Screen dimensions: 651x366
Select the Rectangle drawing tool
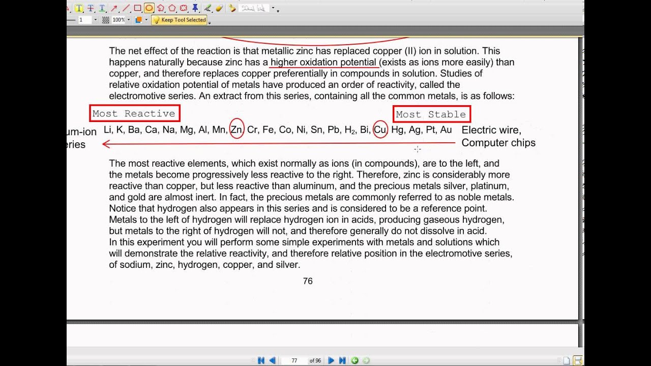click(x=137, y=8)
